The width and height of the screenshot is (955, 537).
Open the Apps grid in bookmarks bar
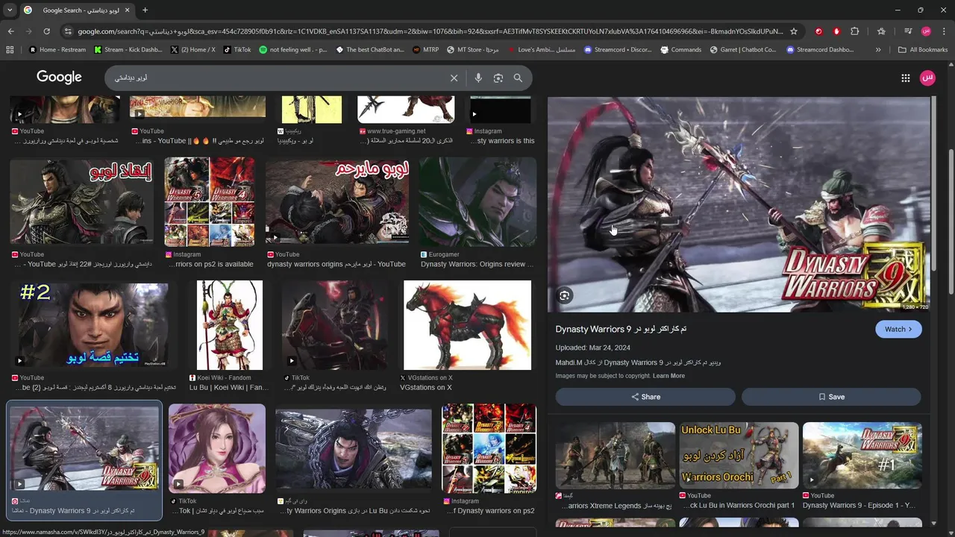[x=10, y=50]
